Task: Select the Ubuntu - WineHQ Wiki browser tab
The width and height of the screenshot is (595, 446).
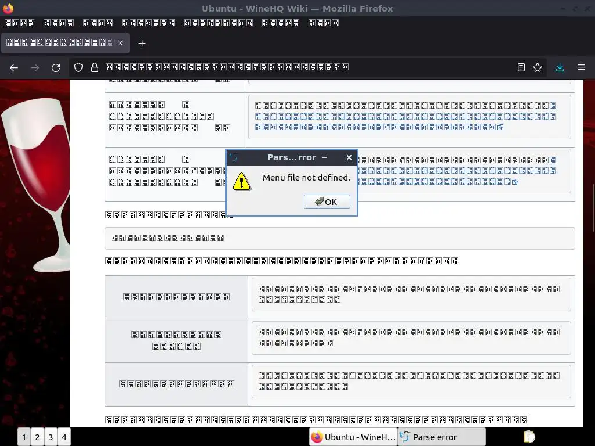Action: 65,43
